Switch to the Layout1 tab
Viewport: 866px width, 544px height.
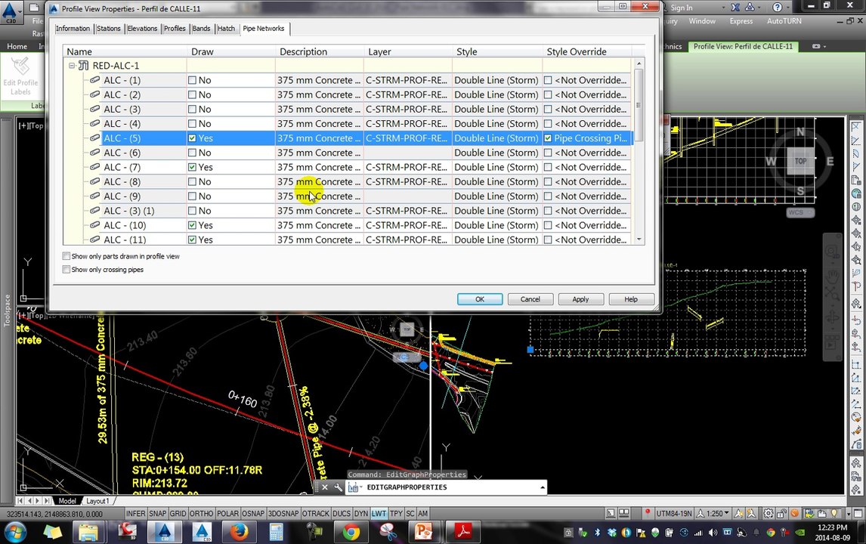[x=97, y=501]
